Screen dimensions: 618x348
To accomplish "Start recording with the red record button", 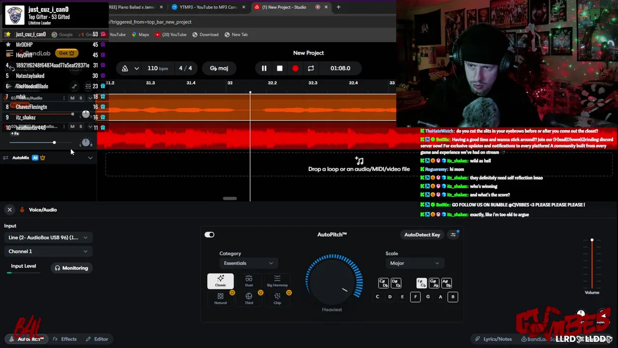I will point(295,68).
